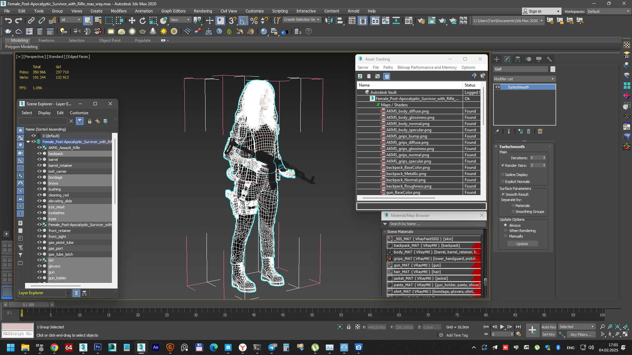This screenshot has width=632, height=355.
Task: Activate the Select Object tool
Action: coord(88,21)
